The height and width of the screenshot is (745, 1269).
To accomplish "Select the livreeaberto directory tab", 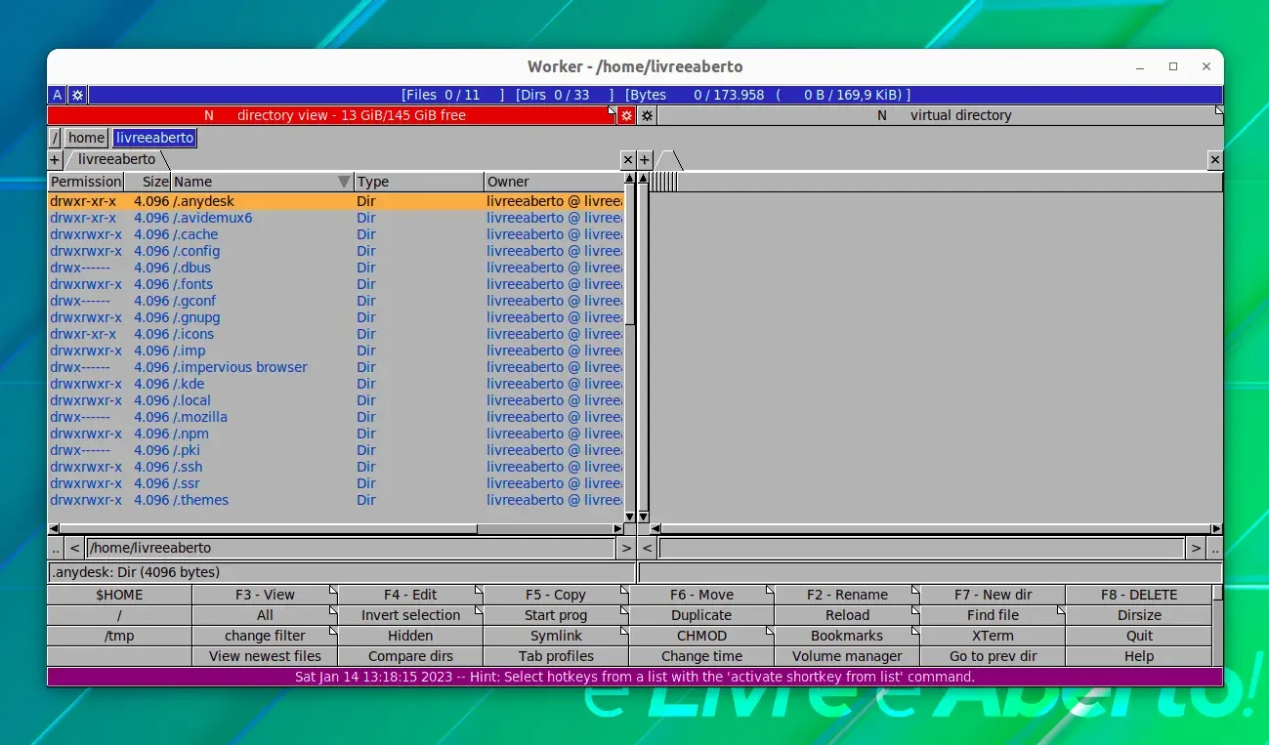I will tap(116, 159).
